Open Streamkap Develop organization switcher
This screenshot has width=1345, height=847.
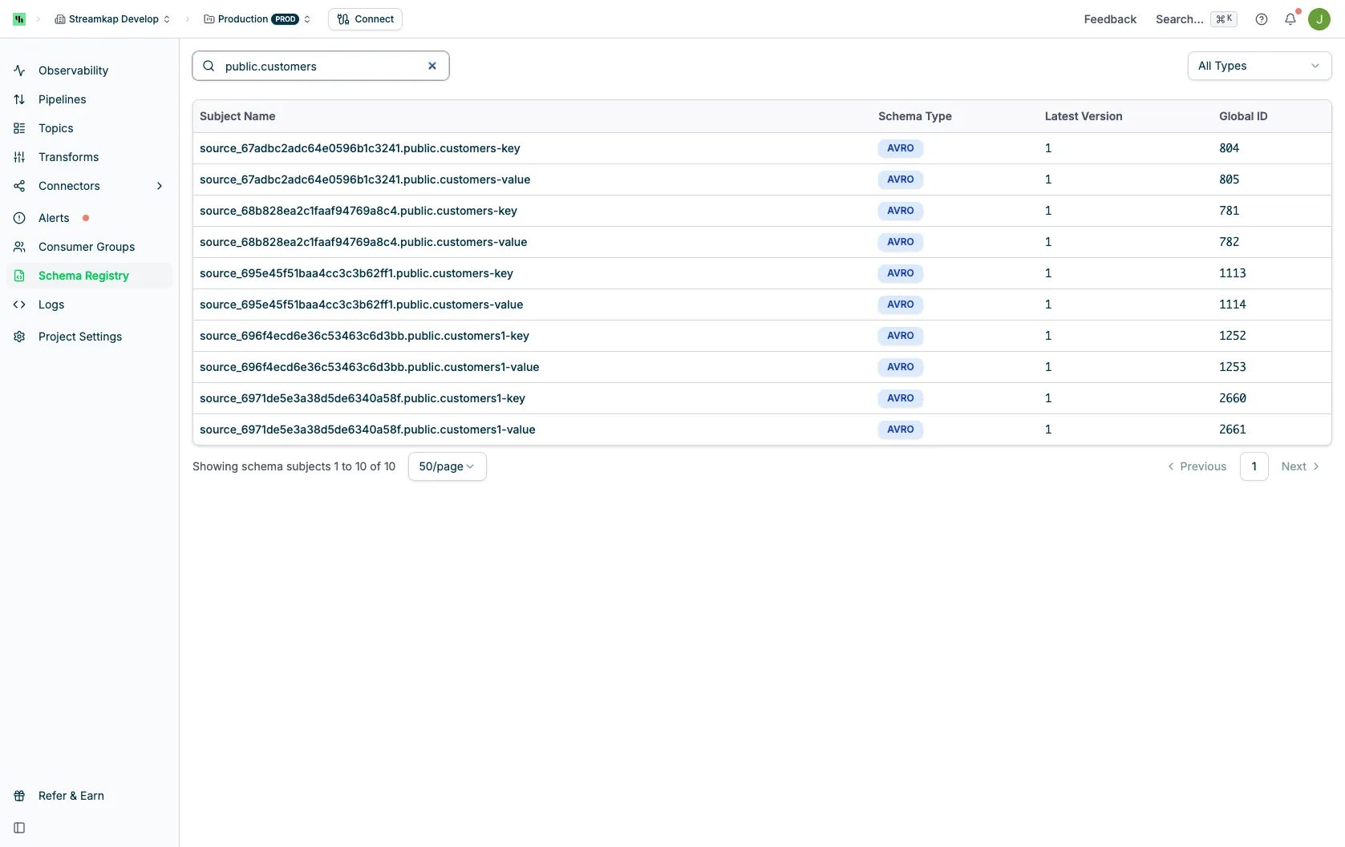click(x=112, y=19)
